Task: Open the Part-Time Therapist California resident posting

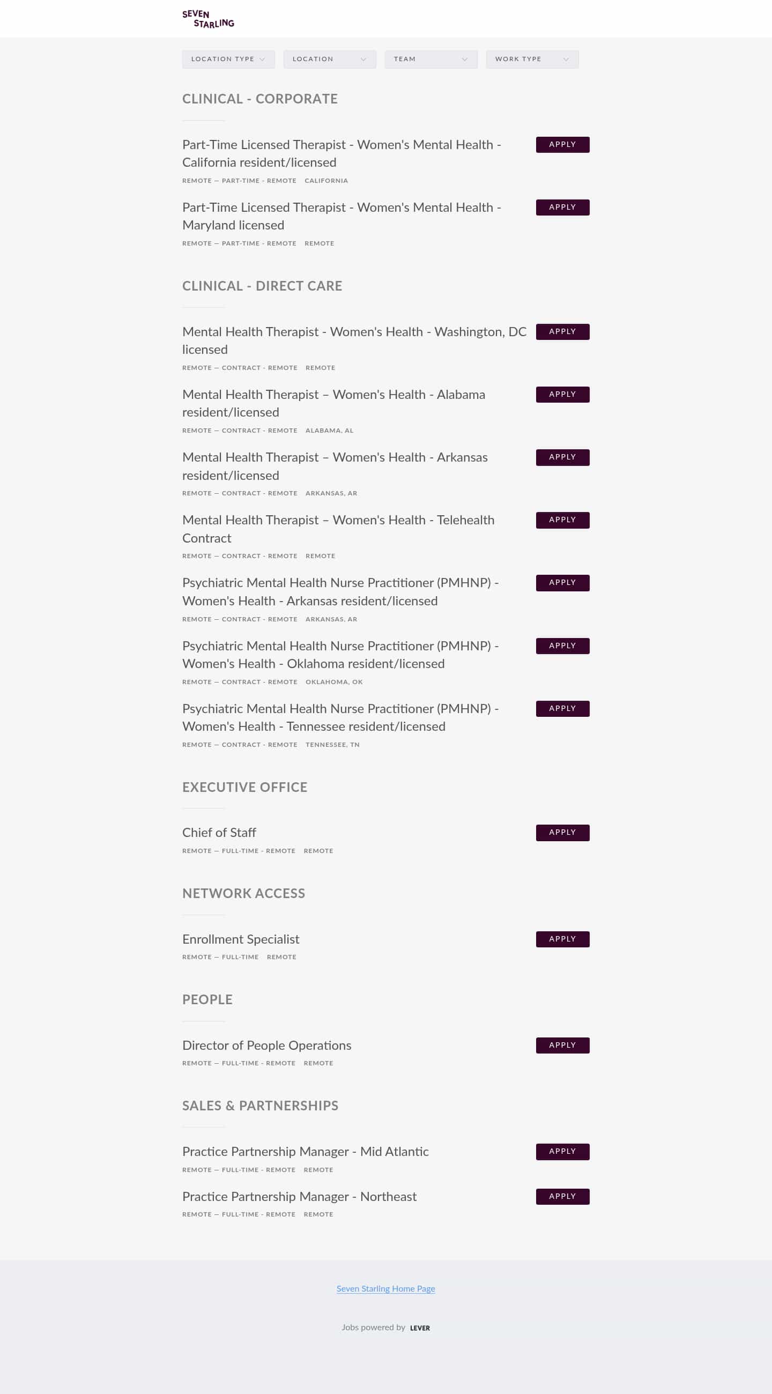Action: tap(342, 153)
